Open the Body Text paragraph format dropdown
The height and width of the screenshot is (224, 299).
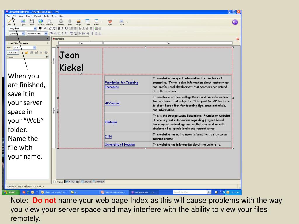(x=23, y=29)
